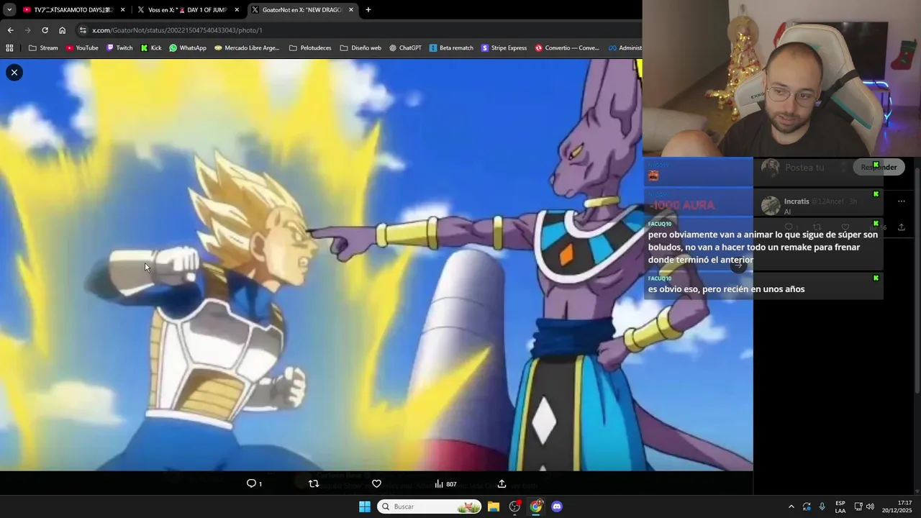Open Discord from the taskbar
Viewport: 921px width, 518px height.
(557, 506)
